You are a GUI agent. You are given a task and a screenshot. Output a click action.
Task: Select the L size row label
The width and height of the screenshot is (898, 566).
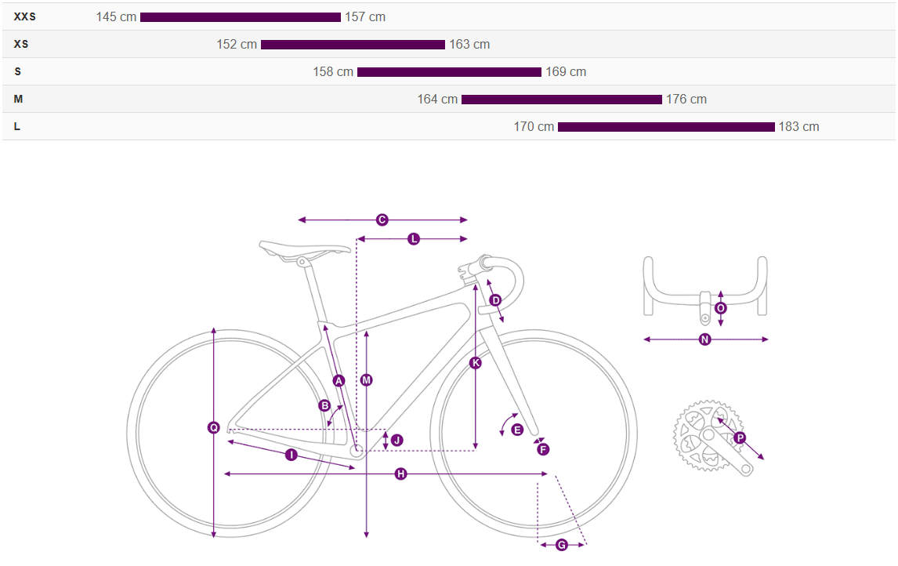(17, 126)
